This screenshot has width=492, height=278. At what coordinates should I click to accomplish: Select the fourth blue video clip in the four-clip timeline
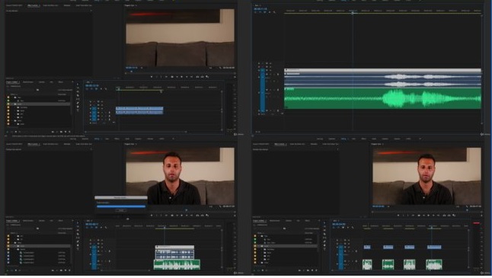(434, 248)
